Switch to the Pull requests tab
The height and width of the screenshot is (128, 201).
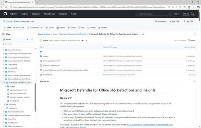point(35,28)
